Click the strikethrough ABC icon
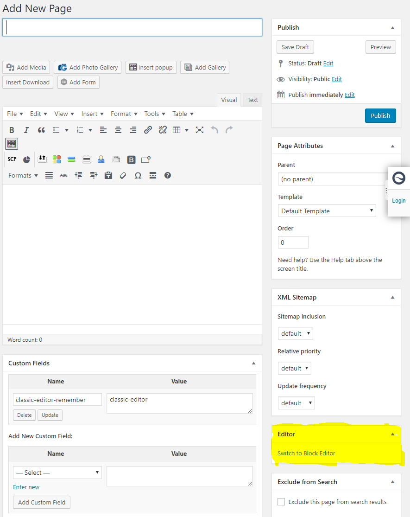Screen dimensions: 410x517 pos(63,175)
